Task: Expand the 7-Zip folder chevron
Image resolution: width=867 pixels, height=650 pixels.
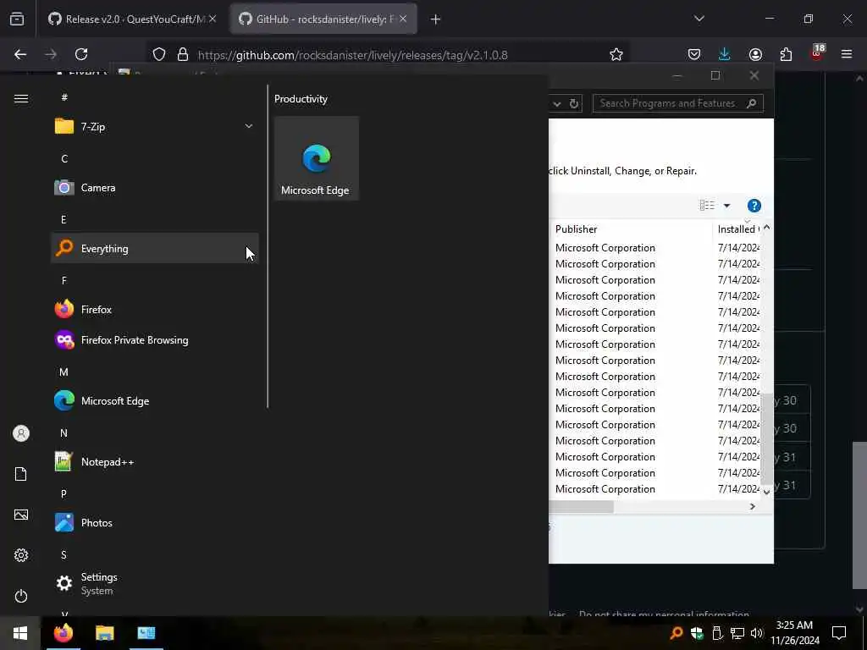Action: pyautogui.click(x=249, y=127)
